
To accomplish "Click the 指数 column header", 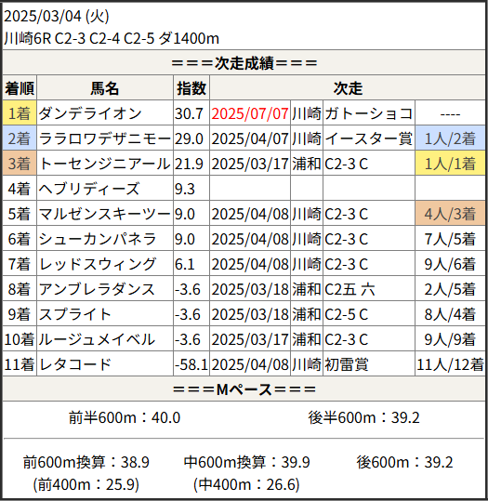I will tap(191, 88).
